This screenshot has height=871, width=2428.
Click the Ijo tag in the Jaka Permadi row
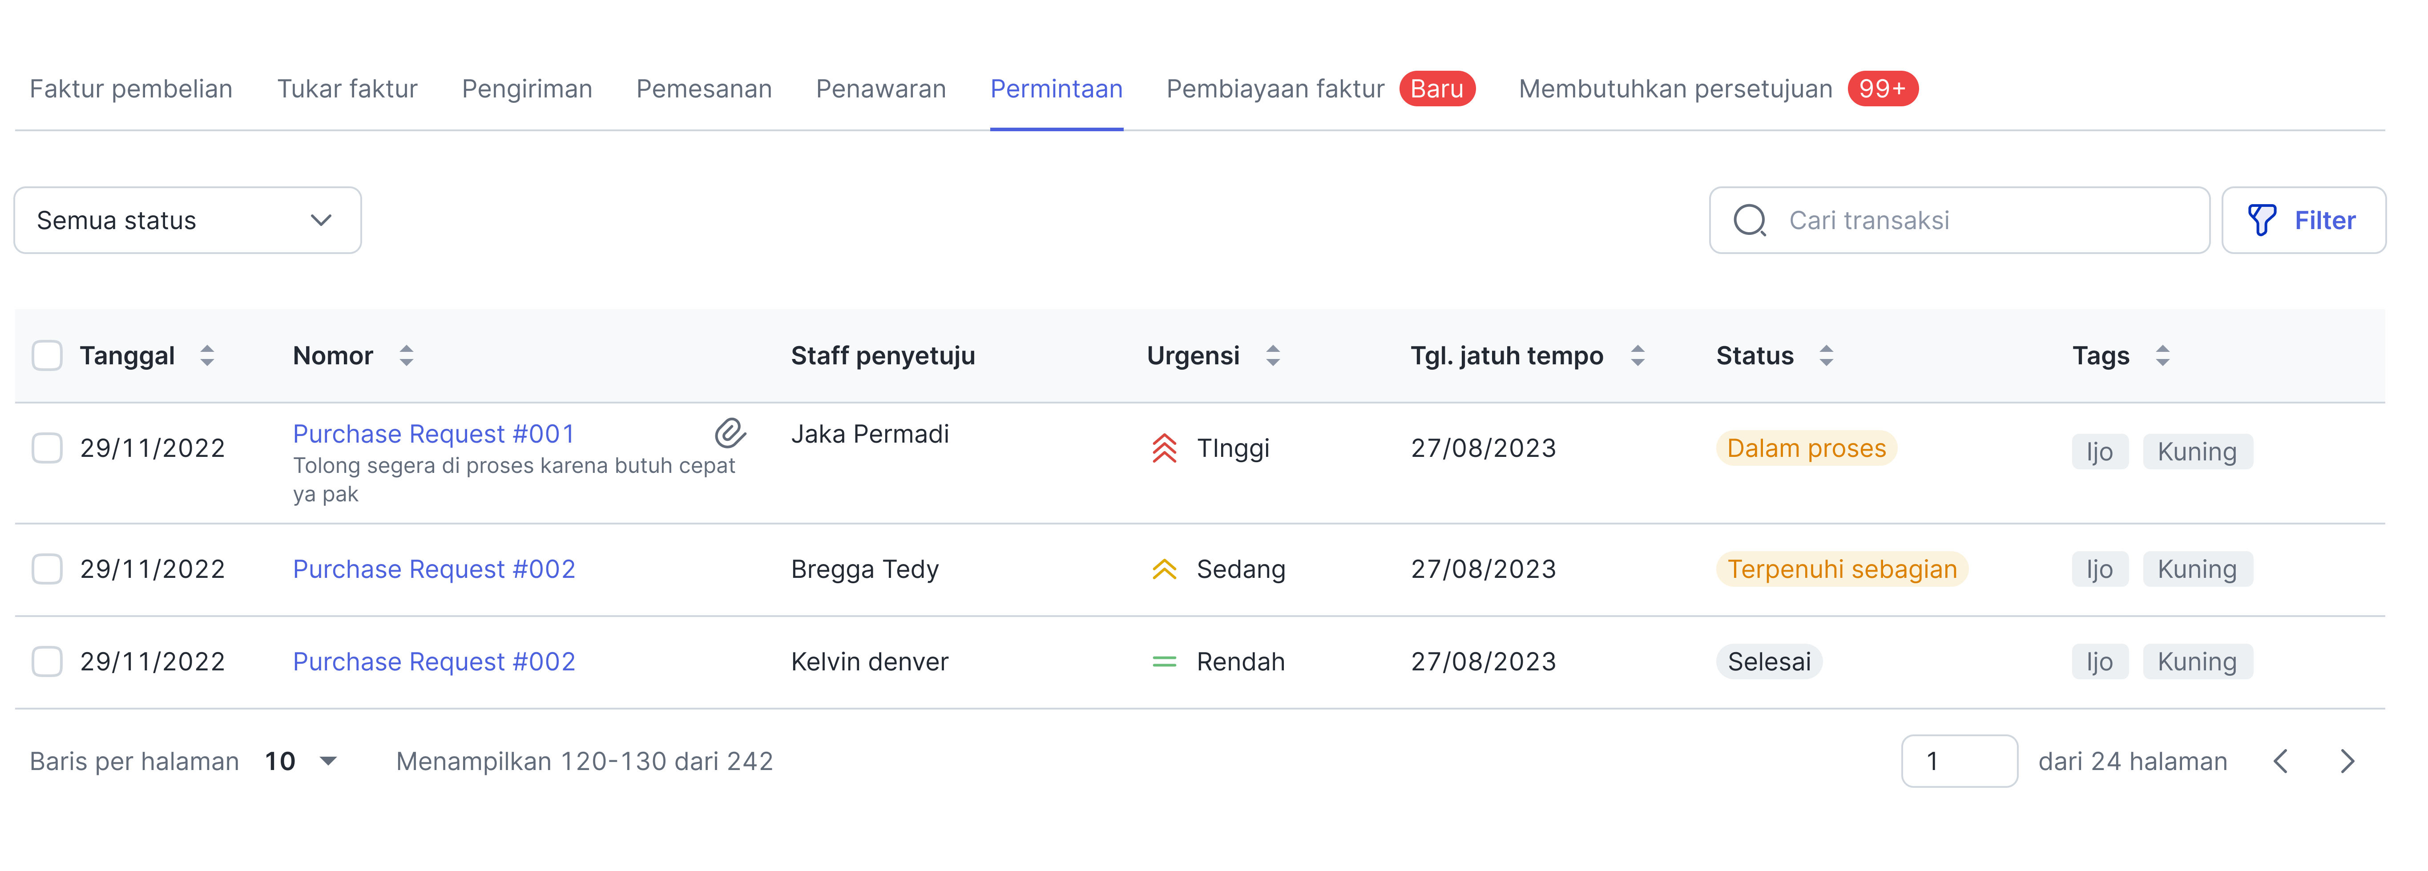[2099, 452]
